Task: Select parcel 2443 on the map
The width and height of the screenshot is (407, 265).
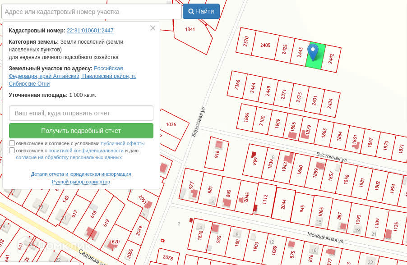Action: pyautogui.click(x=301, y=52)
